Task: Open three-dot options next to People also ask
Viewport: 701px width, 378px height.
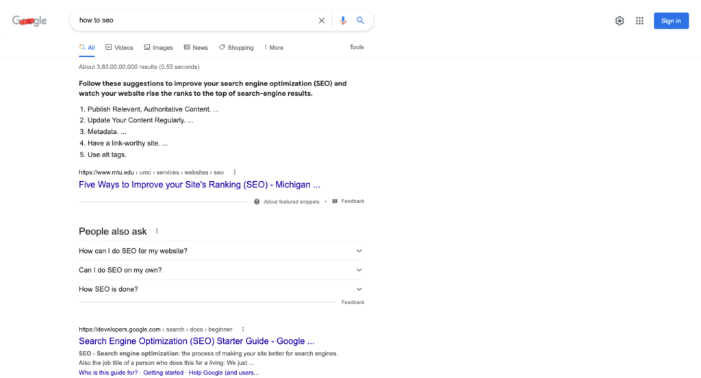Action: click(x=157, y=232)
